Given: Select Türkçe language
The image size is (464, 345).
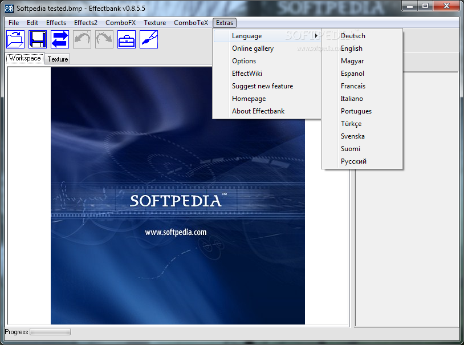Looking at the screenshot, I should pos(362,124).
